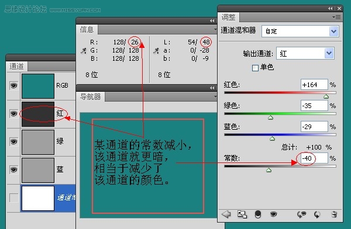Show the channel mixer mask channel
The width and height of the screenshot is (351, 229).
pos(13,198)
